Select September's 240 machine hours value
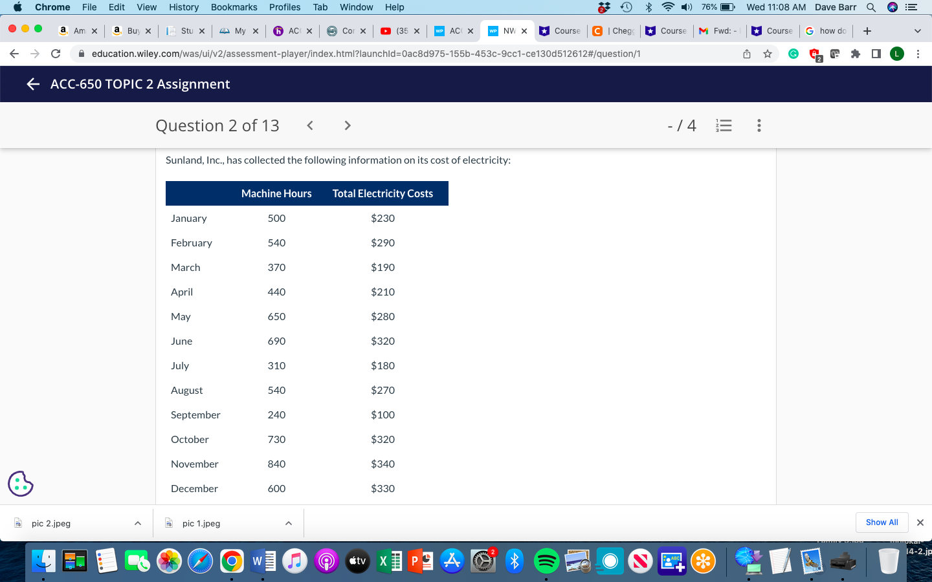The image size is (932, 582). point(276,415)
